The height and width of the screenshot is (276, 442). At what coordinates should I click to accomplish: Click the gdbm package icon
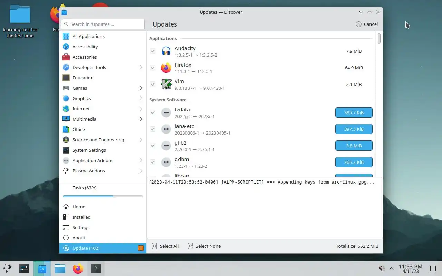click(166, 162)
